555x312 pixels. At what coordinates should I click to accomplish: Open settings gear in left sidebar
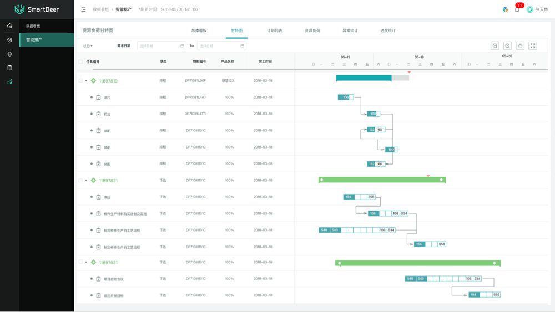(9, 40)
